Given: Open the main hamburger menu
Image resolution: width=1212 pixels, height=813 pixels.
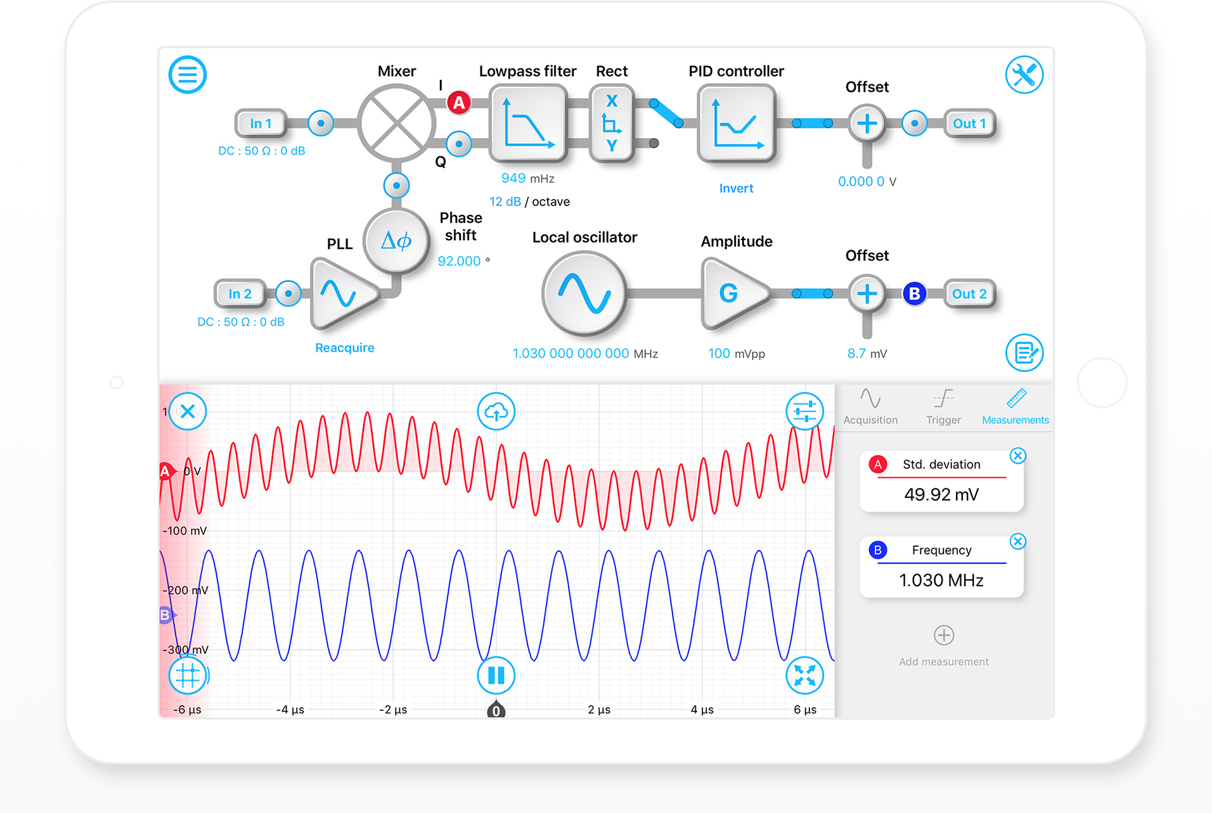Looking at the screenshot, I should (x=188, y=74).
